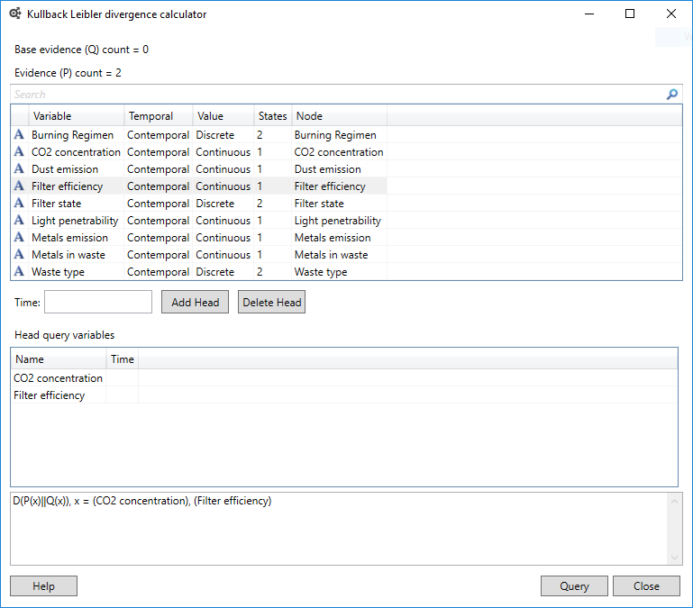Image resolution: width=693 pixels, height=608 pixels.
Task: Sort by the Variable column header
Action: click(x=77, y=116)
